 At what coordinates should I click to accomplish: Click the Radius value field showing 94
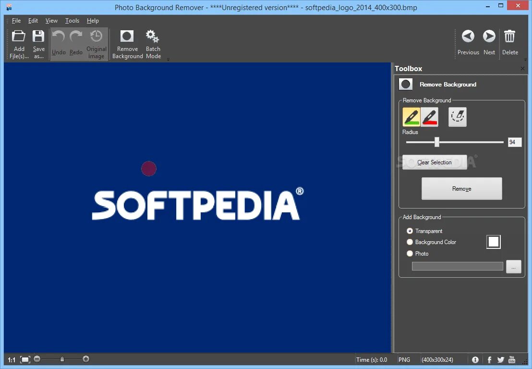coord(514,142)
